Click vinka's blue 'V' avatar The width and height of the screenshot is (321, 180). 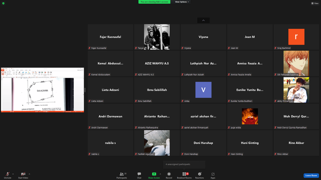pyautogui.click(x=203, y=90)
